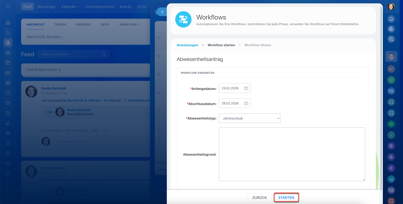The width and height of the screenshot is (403, 204).
Task: Open the user profile avatar at top right
Action: point(391,7)
